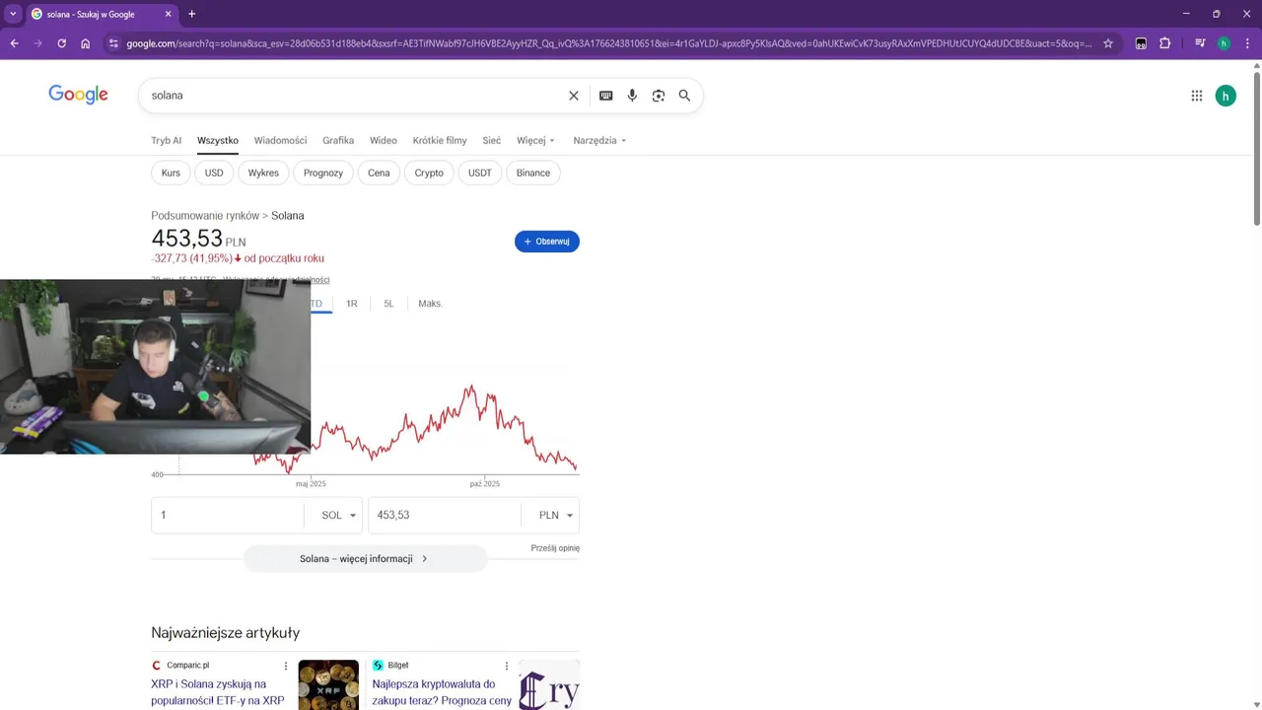Switch to Wiadomości tab

pyautogui.click(x=280, y=140)
